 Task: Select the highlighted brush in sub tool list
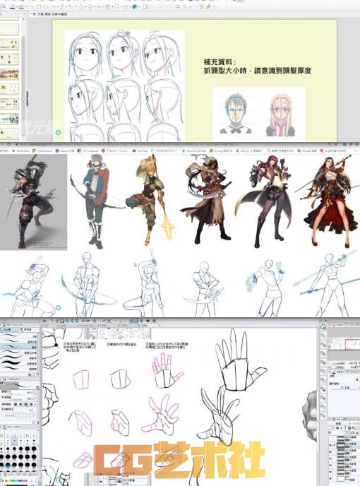[18, 347]
